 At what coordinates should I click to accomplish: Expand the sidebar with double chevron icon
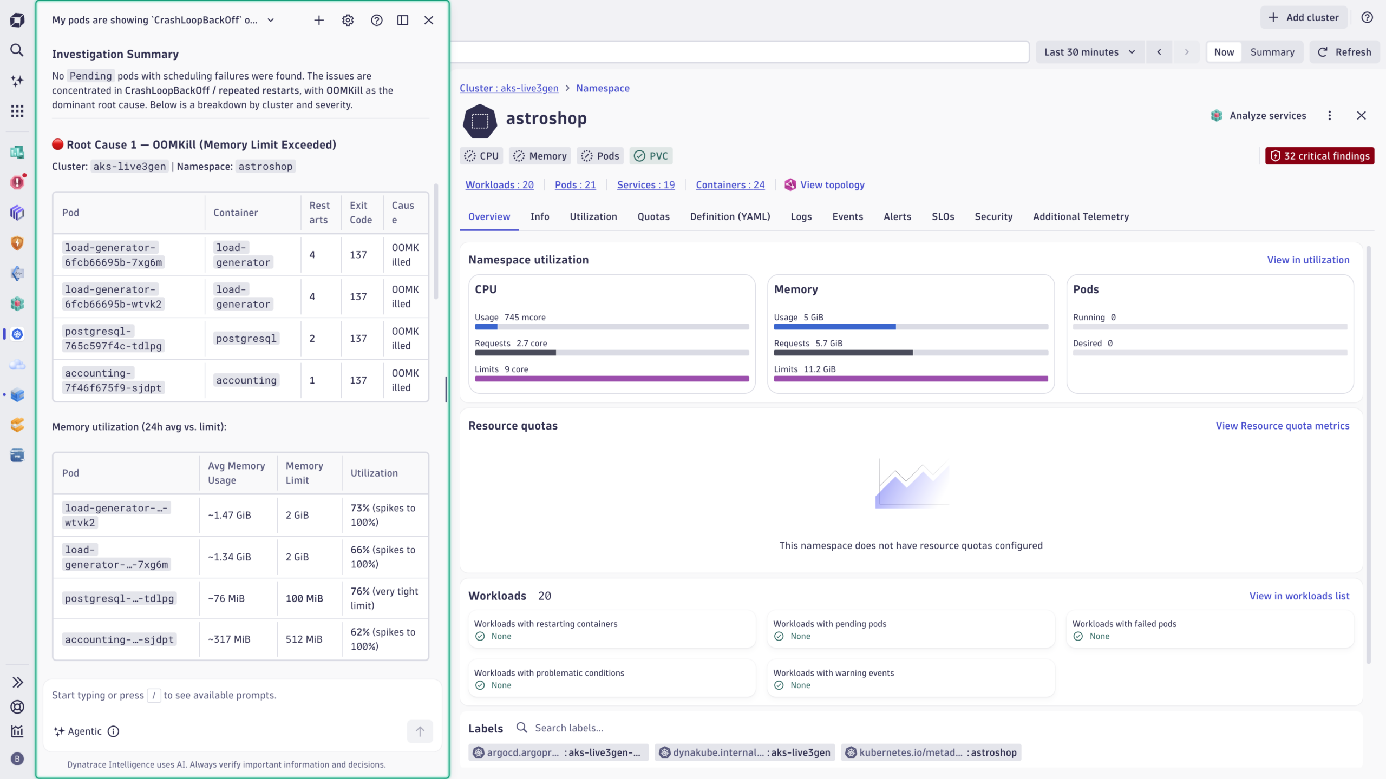17,682
